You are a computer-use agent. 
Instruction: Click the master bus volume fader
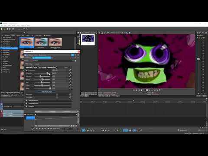pyautogui.click(x=198, y=59)
